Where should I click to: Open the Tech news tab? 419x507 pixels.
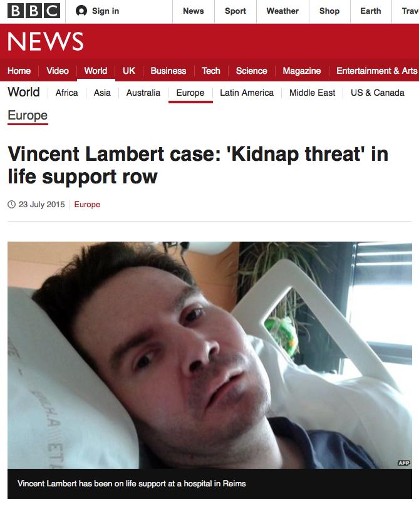(x=211, y=71)
